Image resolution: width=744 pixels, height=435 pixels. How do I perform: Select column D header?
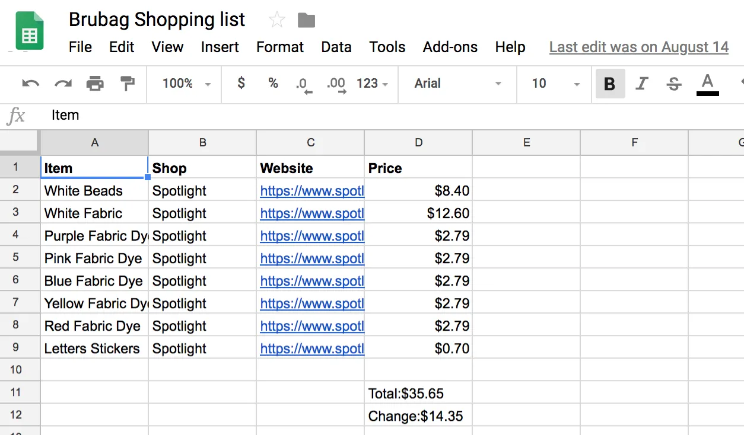tap(418, 142)
